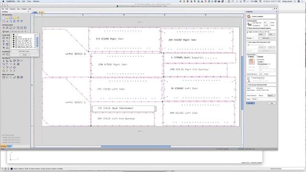Image resolution: width=306 pixels, height=172 pixels.
Task: Open the Window menu in macOS menu bar
Action: click(36, 1)
